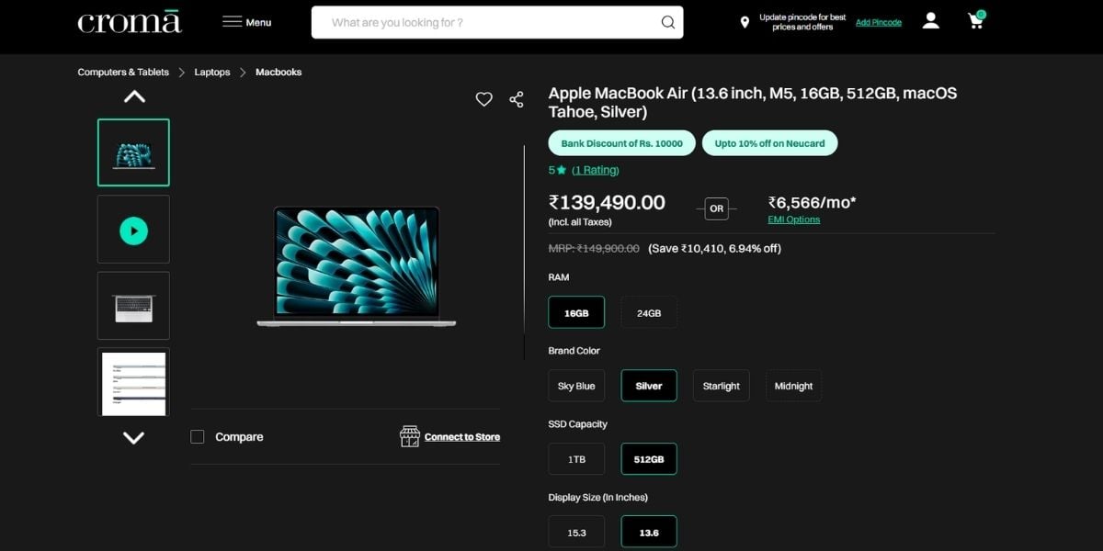Choose Sky Blue color
The width and height of the screenshot is (1103, 551).
point(576,386)
